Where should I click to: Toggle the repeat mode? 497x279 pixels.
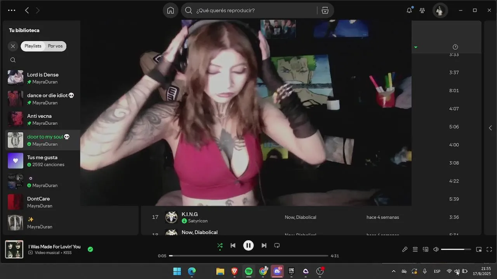coord(277,245)
